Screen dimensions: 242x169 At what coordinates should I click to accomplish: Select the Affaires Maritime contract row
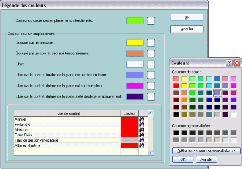81,145
